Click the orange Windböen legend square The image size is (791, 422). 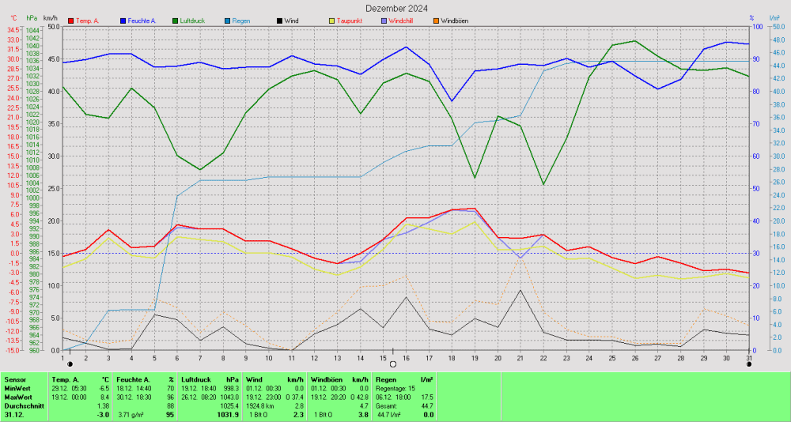coord(436,20)
